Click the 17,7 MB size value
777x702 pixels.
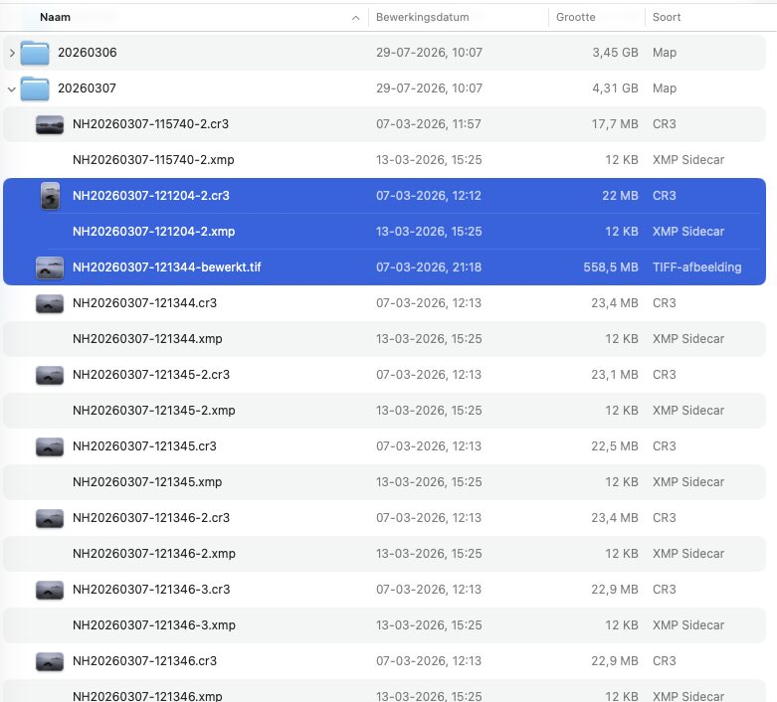615,124
